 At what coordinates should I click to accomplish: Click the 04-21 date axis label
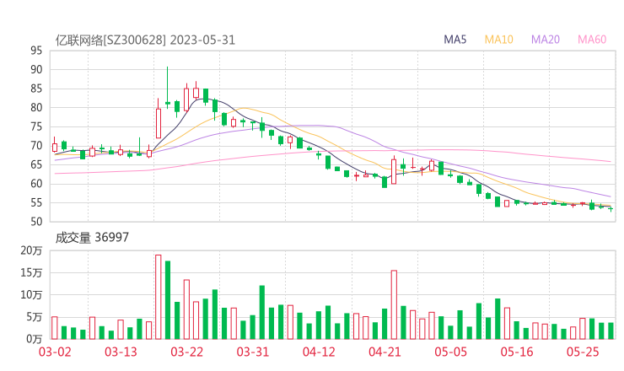point(385,352)
